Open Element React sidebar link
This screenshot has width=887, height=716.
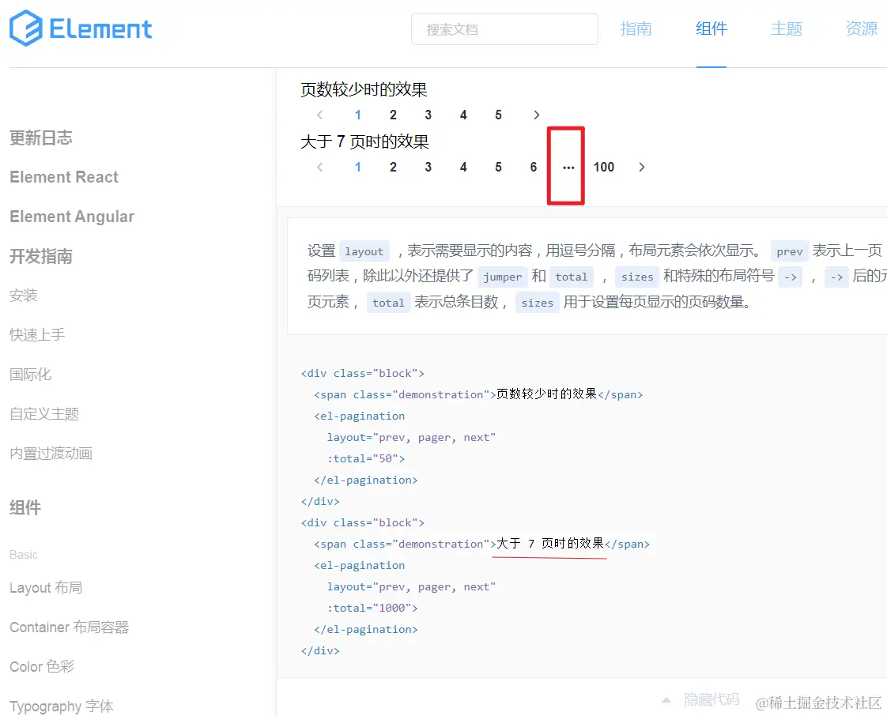(64, 177)
